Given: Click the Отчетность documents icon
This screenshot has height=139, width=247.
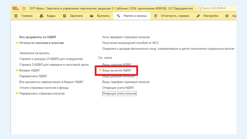Looking at the screenshot, I should (155, 16).
